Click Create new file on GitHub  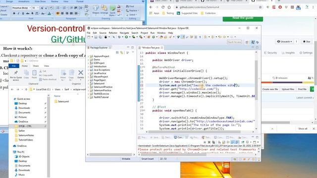point(270,89)
